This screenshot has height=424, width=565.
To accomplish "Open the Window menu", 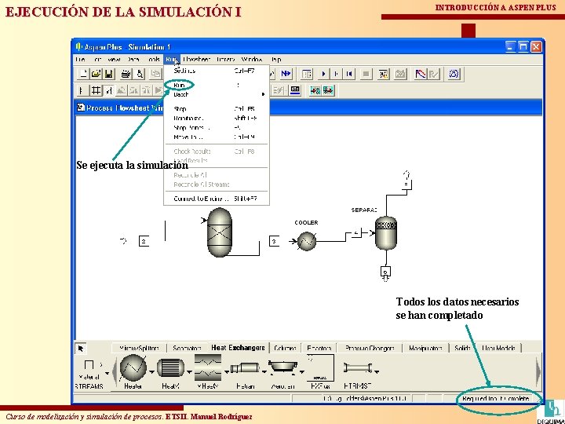I will coord(252,60).
